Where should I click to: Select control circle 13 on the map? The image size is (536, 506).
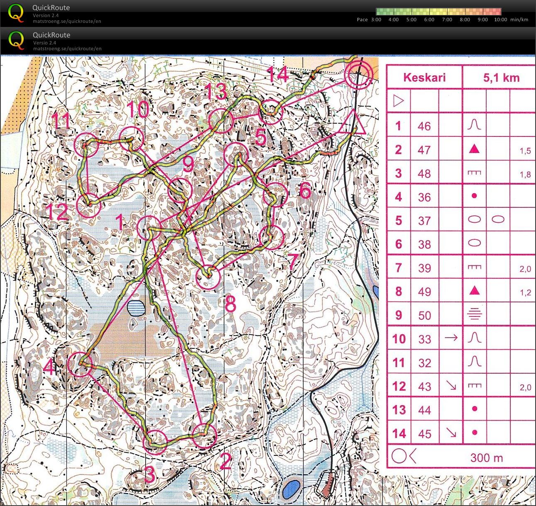pyautogui.click(x=220, y=121)
